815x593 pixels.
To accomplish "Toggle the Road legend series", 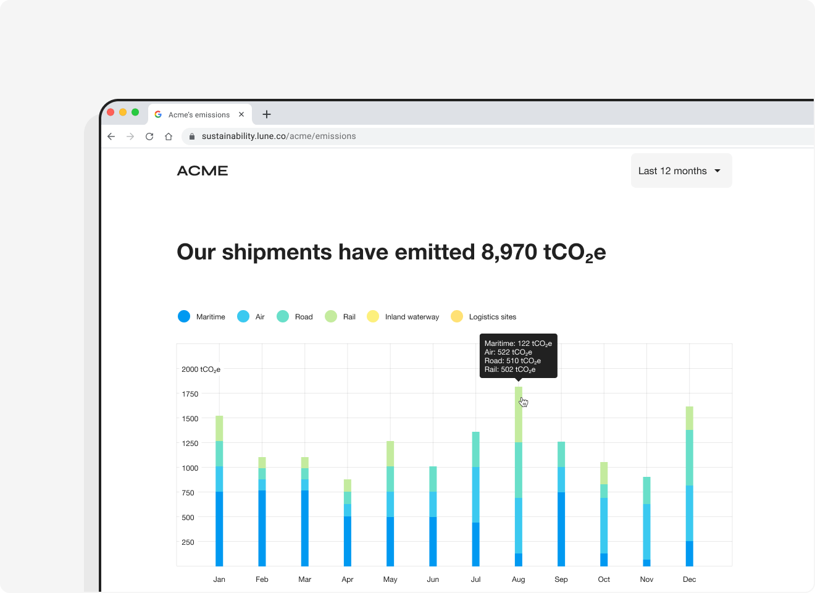I will click(295, 317).
